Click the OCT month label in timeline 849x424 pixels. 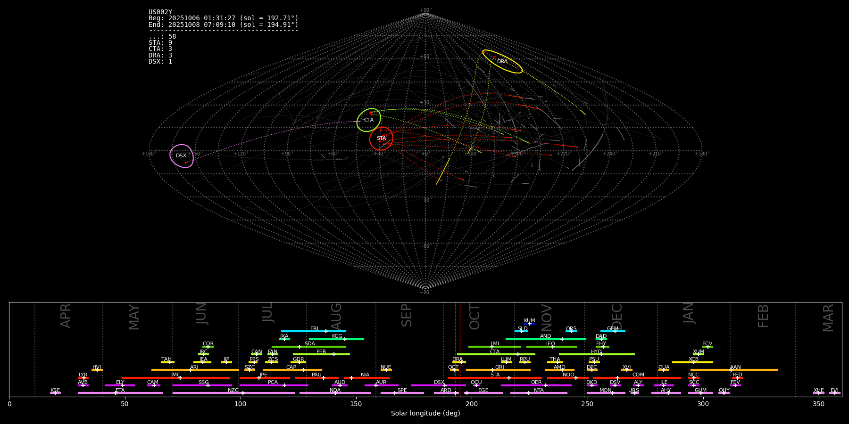[475, 317]
